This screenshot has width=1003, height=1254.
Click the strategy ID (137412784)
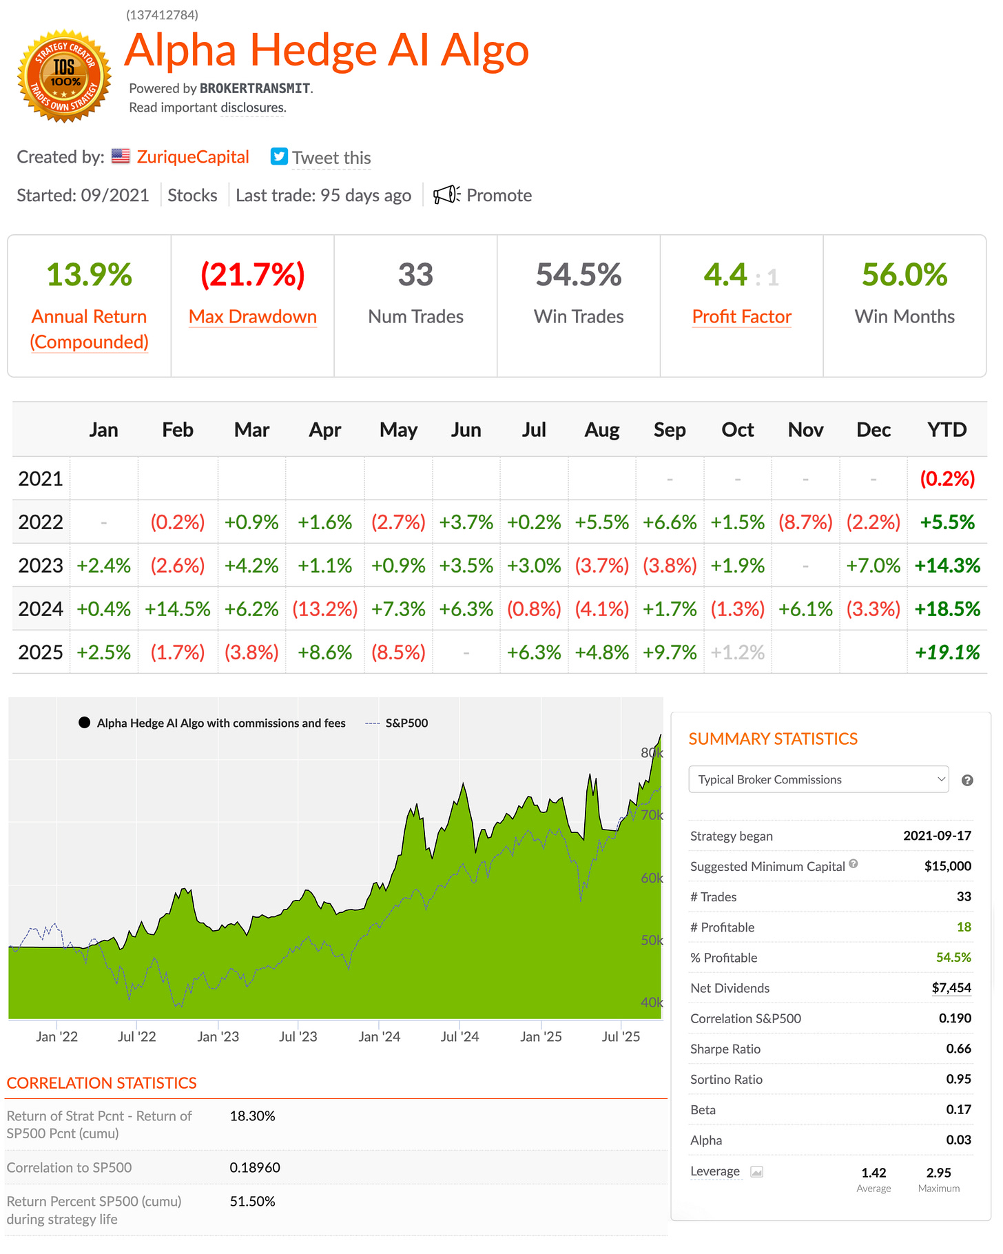tap(162, 14)
